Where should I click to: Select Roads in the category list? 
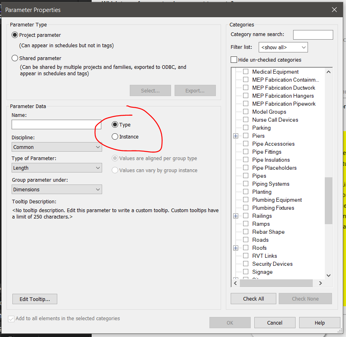pos(260,240)
